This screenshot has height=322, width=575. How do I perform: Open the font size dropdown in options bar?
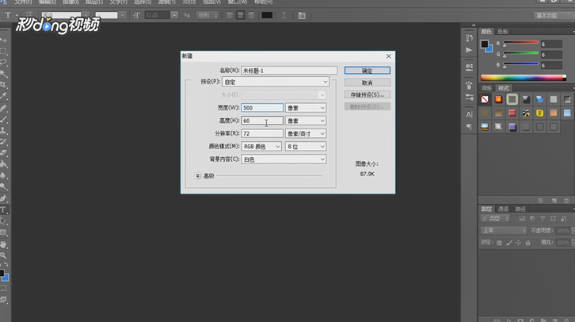(x=174, y=15)
